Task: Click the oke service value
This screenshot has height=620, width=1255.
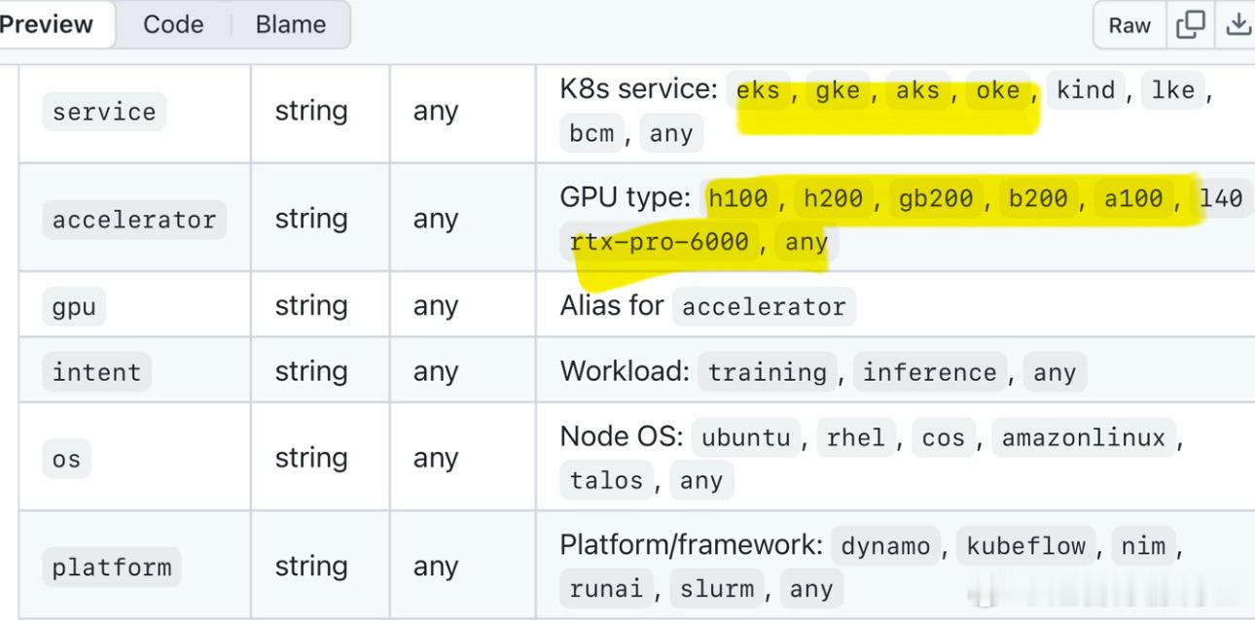Action: 998,90
